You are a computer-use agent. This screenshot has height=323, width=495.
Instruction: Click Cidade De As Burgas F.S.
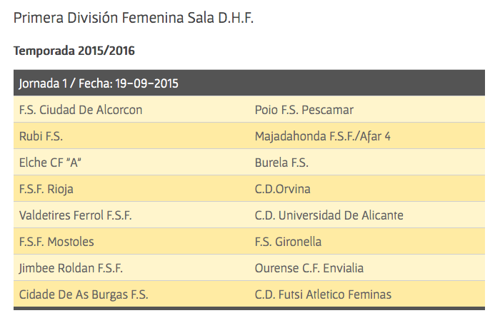click(x=84, y=294)
